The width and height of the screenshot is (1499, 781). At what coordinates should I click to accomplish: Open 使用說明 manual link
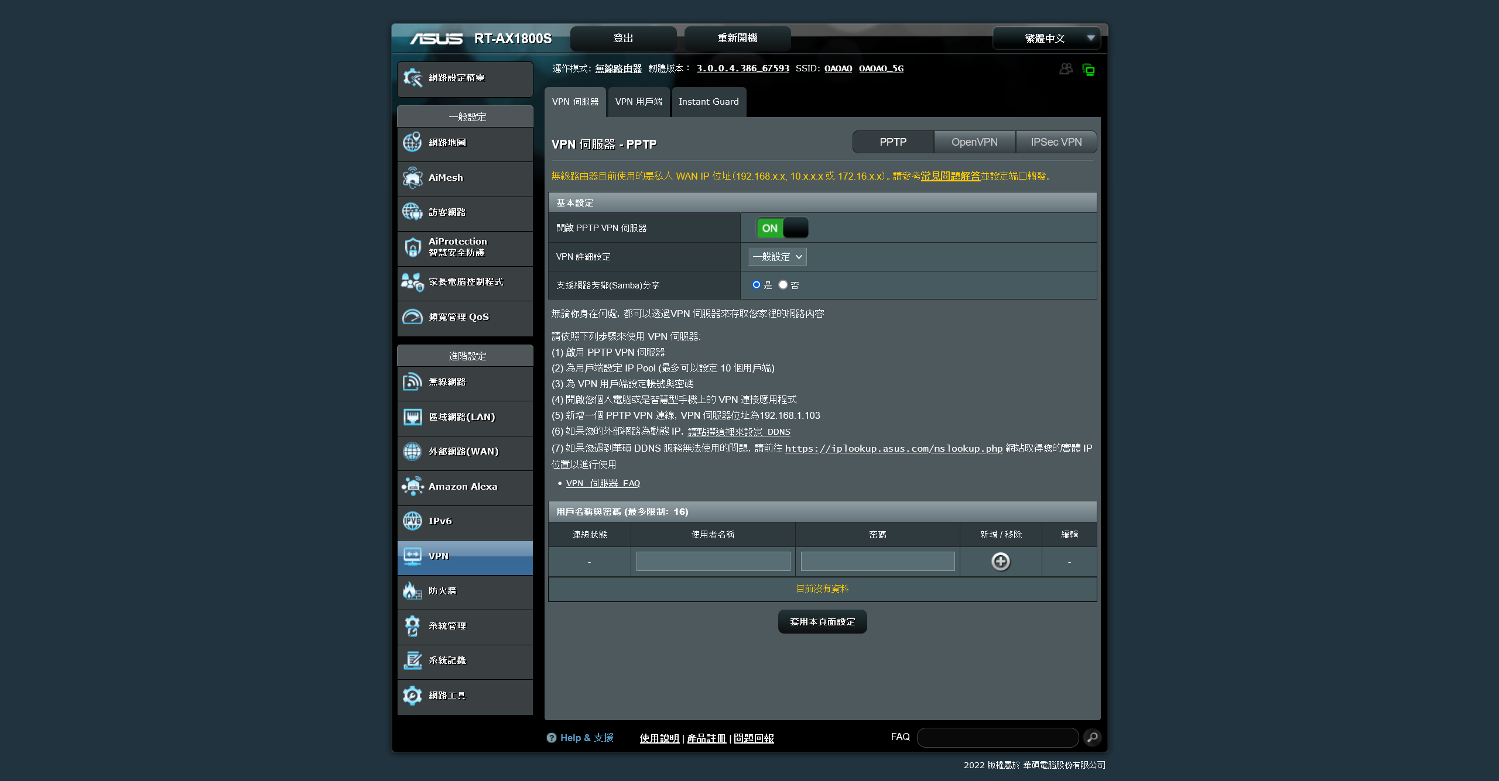[x=659, y=738]
